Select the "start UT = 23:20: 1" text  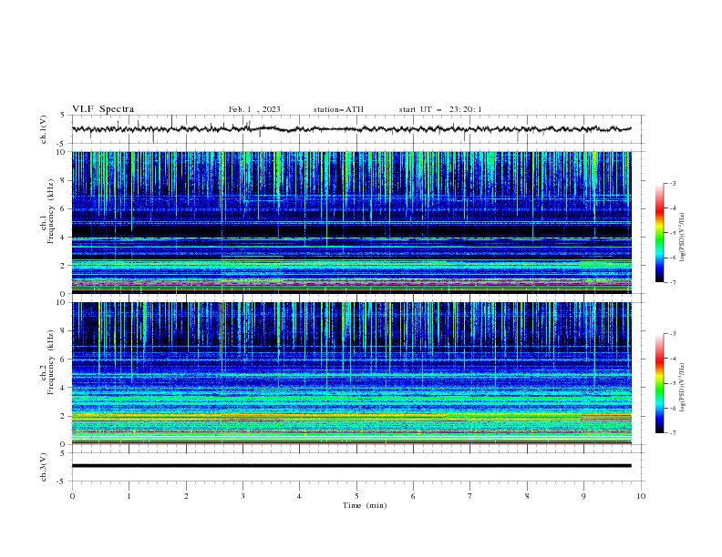pos(440,109)
